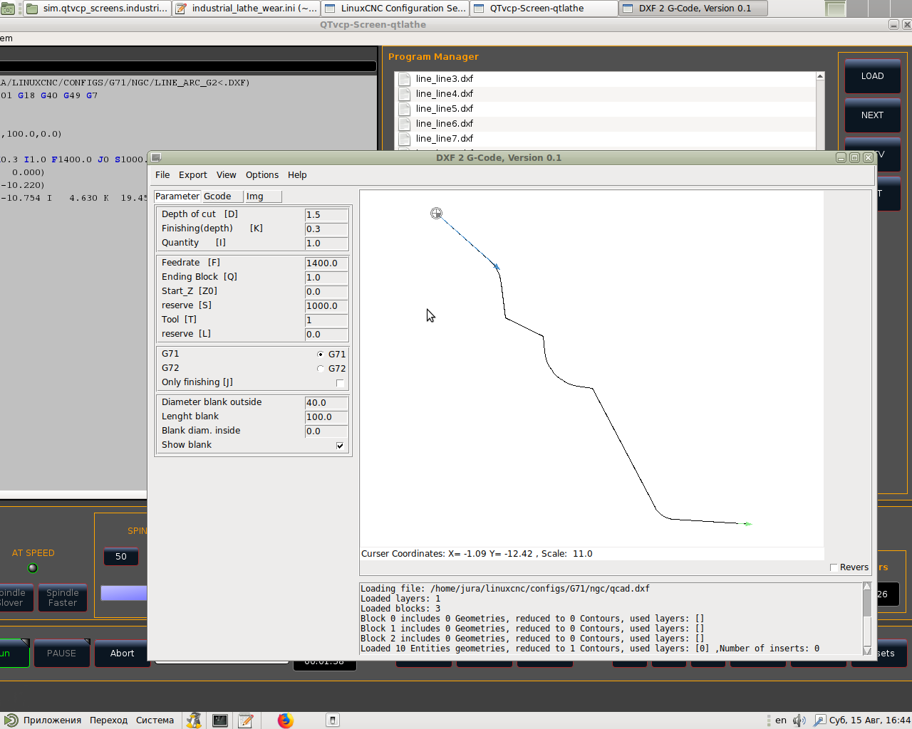This screenshot has height=729, width=912.
Task: Click the reserve [S] field
Action: (326, 306)
